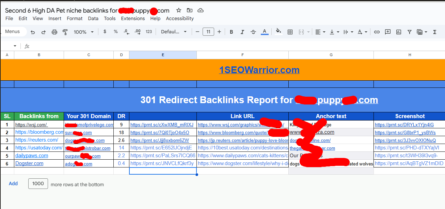The height and width of the screenshot is (209, 445).
Task: Click the Add rows button
Action: (x=13, y=184)
